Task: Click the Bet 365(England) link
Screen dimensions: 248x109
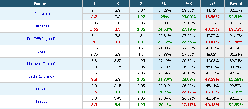Action: pos(41,39)
